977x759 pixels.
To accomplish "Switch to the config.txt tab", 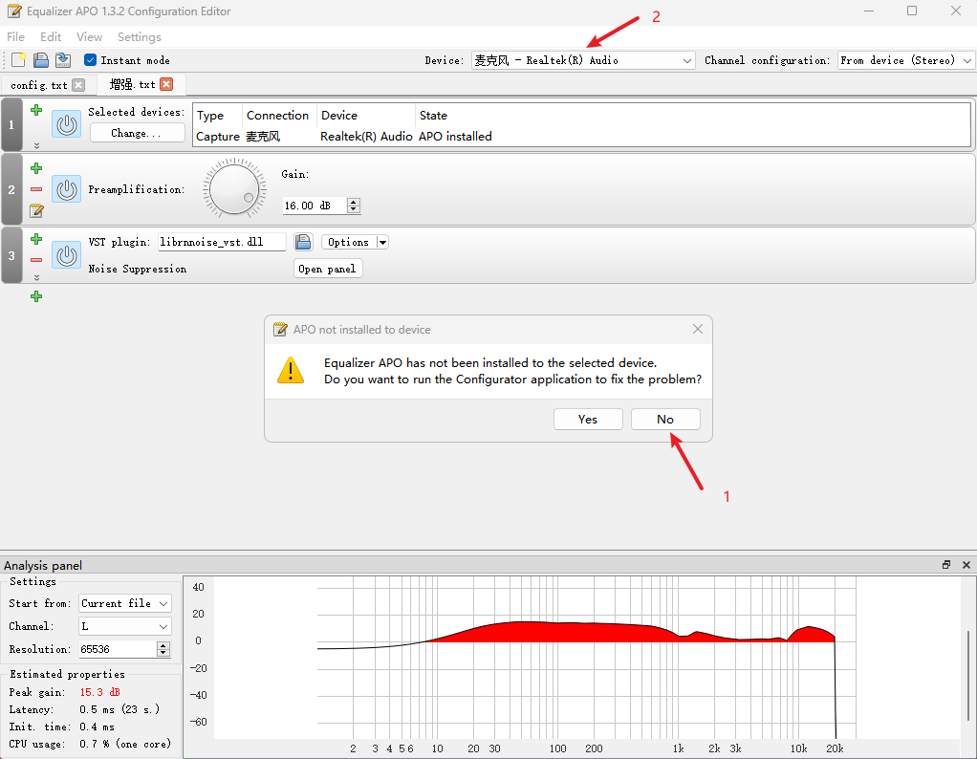I will click(x=38, y=85).
